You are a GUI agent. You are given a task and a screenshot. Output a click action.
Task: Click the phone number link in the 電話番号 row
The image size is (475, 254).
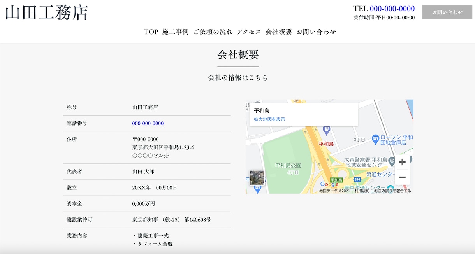point(148,123)
